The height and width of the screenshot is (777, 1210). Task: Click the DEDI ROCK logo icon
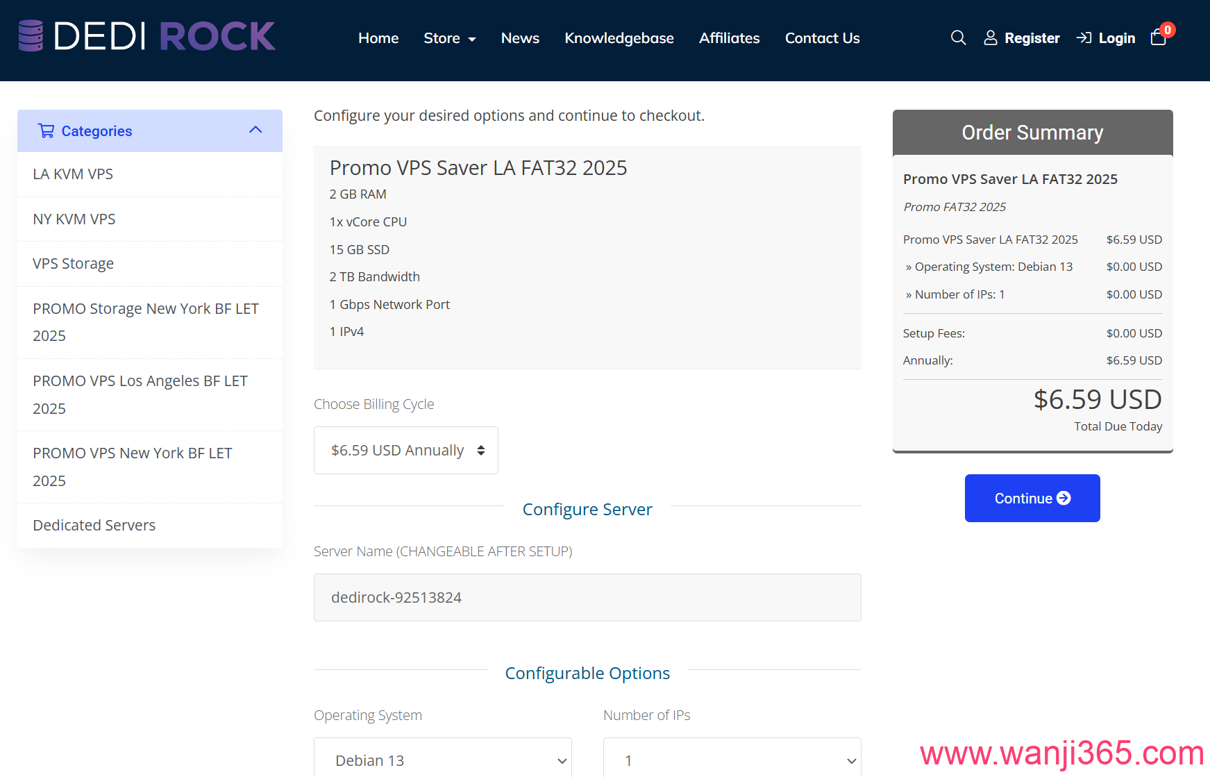pos(31,35)
